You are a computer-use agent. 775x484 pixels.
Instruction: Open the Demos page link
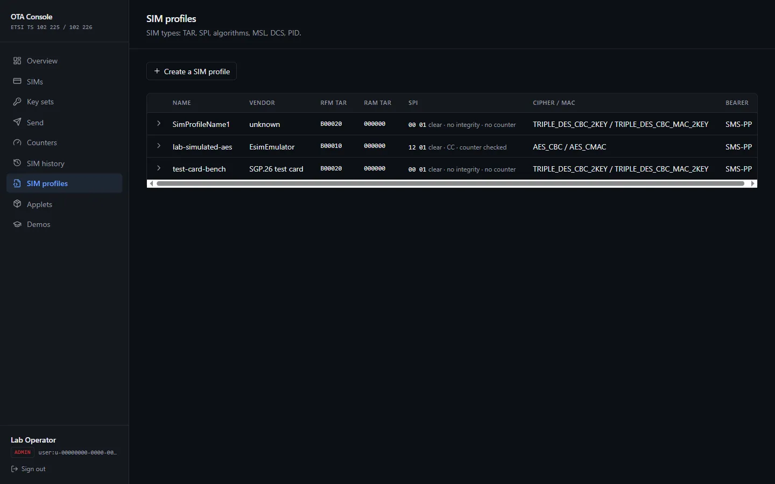[x=65, y=224]
